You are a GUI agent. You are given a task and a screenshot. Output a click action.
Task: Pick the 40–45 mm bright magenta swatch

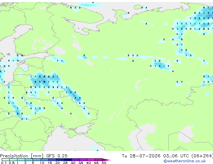(91, 160)
